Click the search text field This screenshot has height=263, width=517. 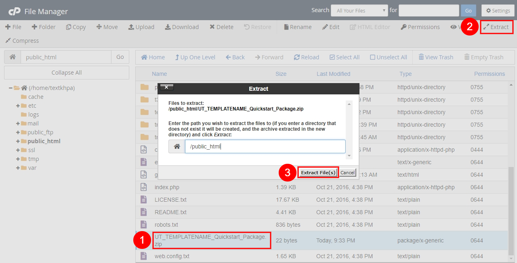pos(429,11)
